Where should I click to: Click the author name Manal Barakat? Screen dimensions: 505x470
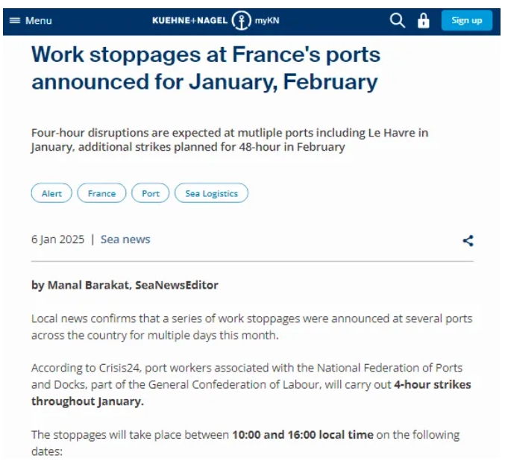(x=88, y=285)
